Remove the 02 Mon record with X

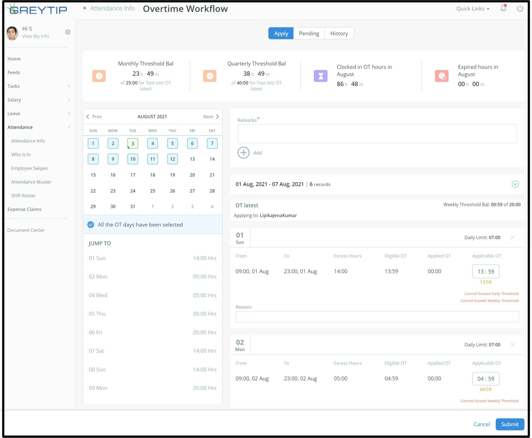pyautogui.click(x=512, y=344)
